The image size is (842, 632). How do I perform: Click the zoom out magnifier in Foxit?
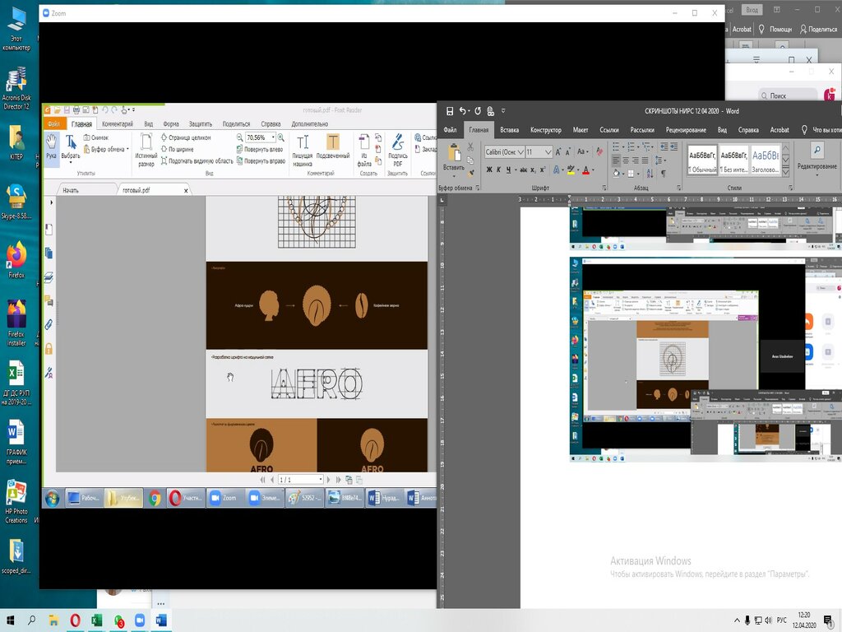(239, 137)
